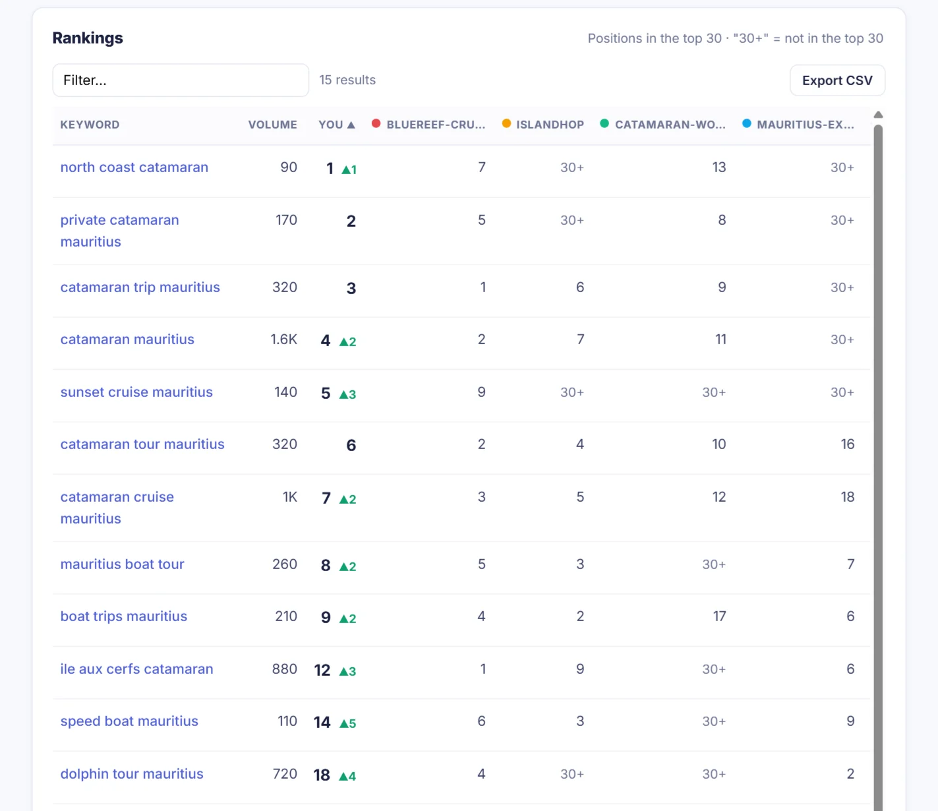Open the catamaran tour mauritius keyword
This screenshot has width=938, height=811.
(142, 444)
